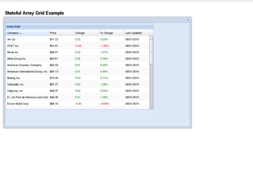The image size is (253, 190).
Task: Select the Altria Group Inc row
Action: coord(77,59)
